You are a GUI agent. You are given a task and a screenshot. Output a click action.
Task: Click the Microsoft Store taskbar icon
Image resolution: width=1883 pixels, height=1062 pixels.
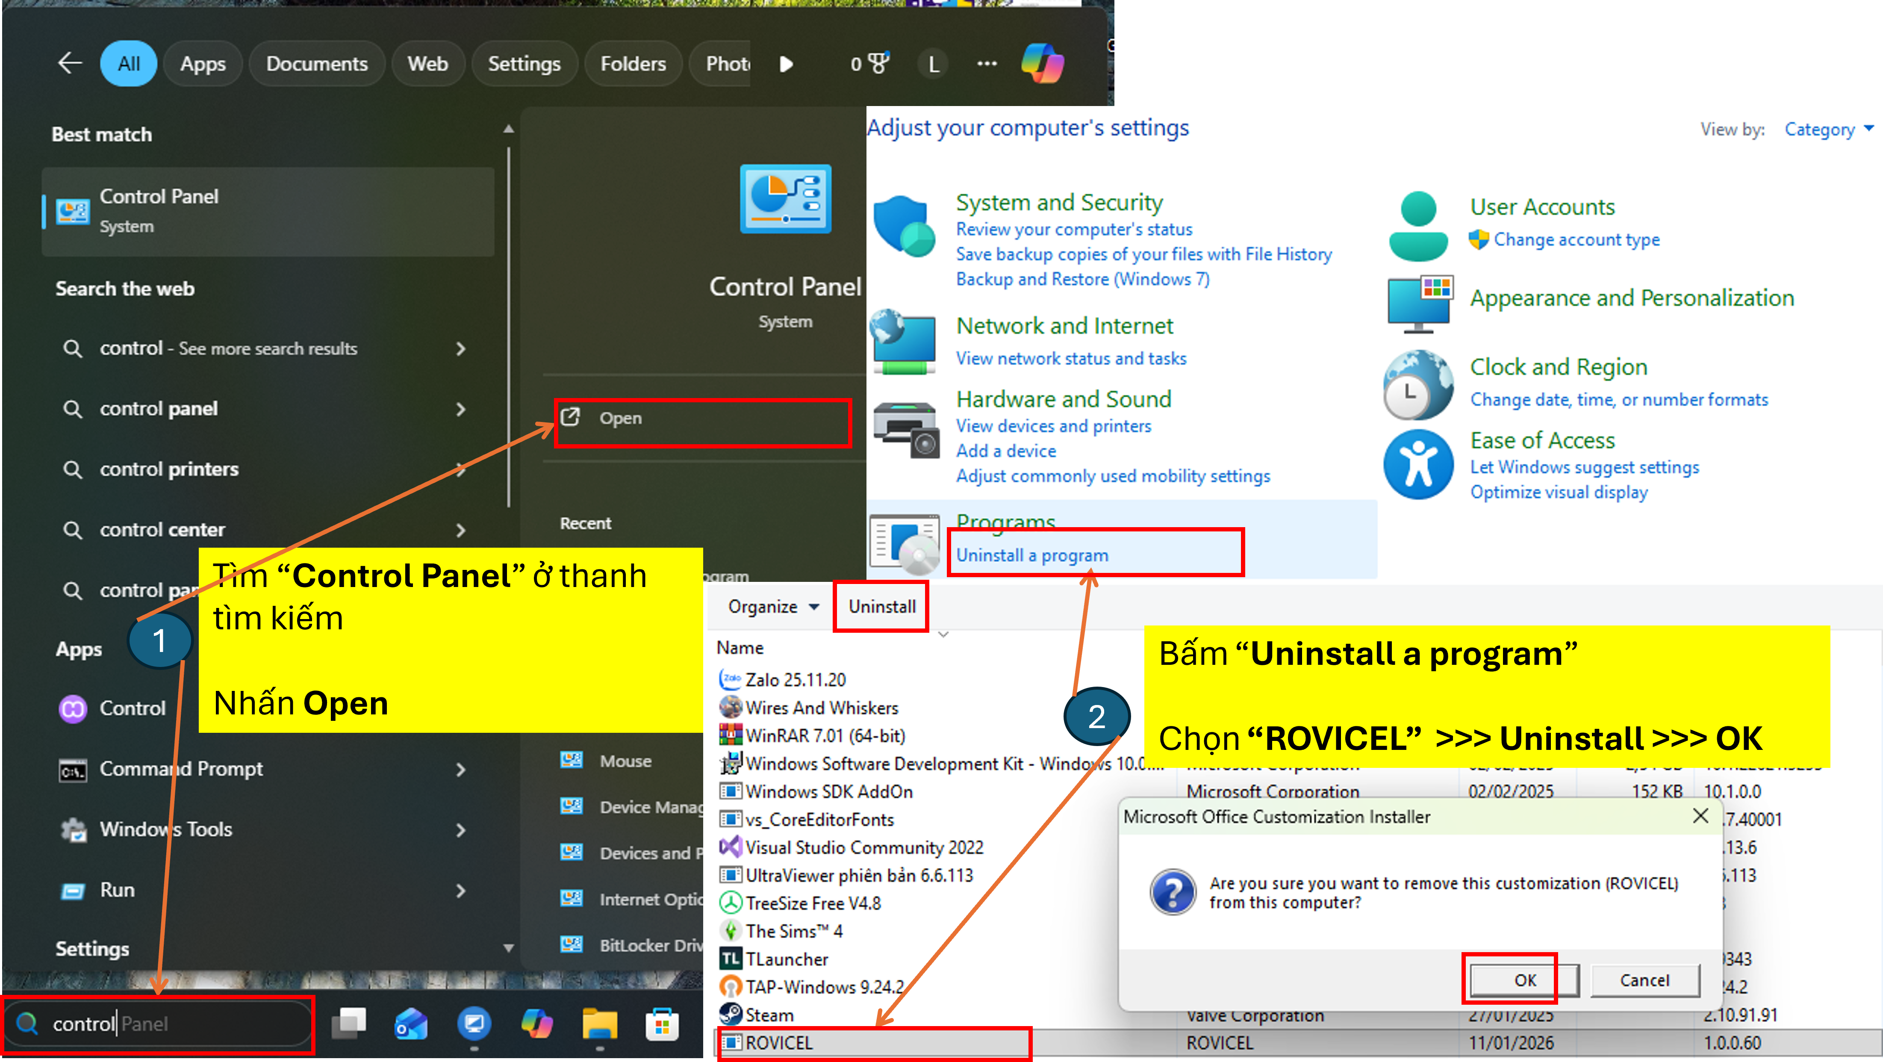(662, 1024)
